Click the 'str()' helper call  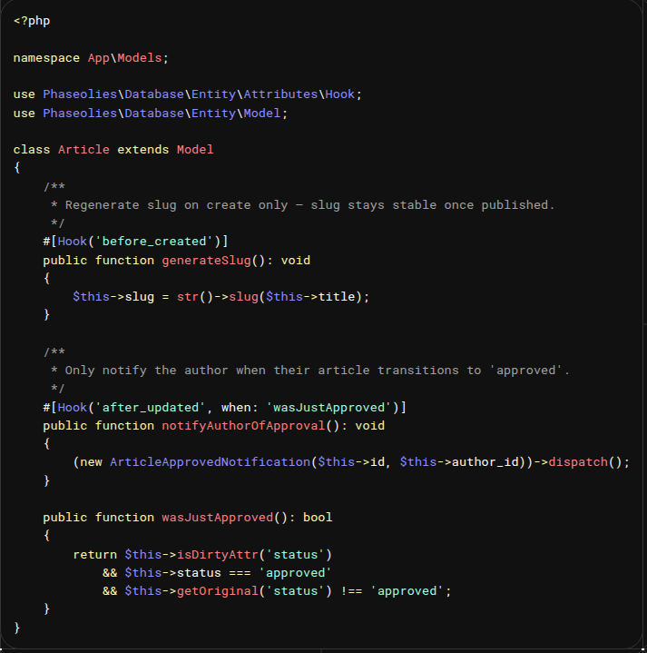pos(195,296)
